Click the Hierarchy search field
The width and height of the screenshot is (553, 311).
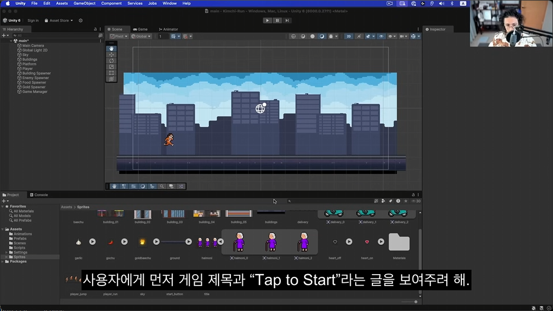point(55,36)
